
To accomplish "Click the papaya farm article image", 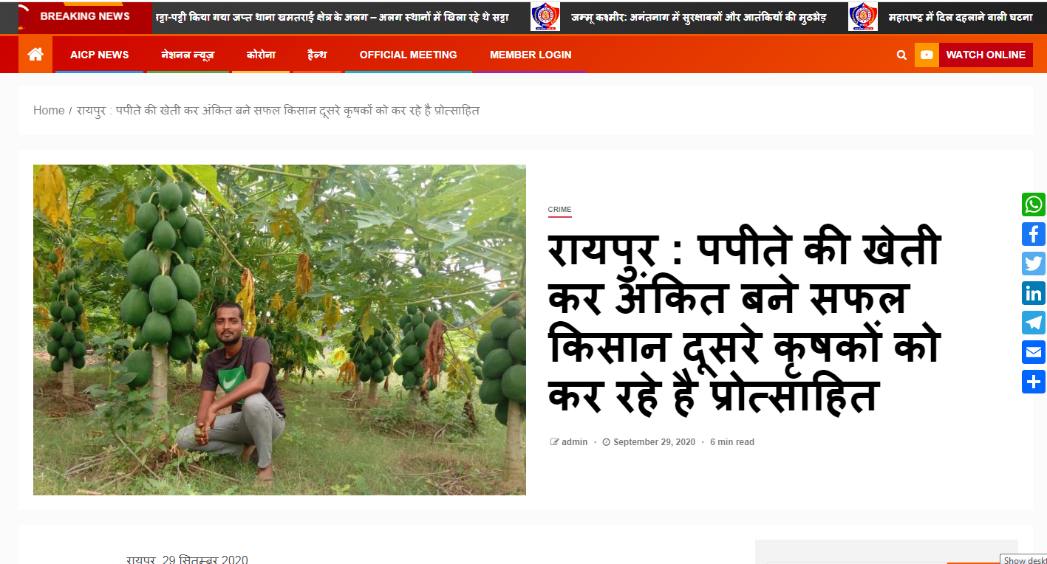I will tap(279, 330).
